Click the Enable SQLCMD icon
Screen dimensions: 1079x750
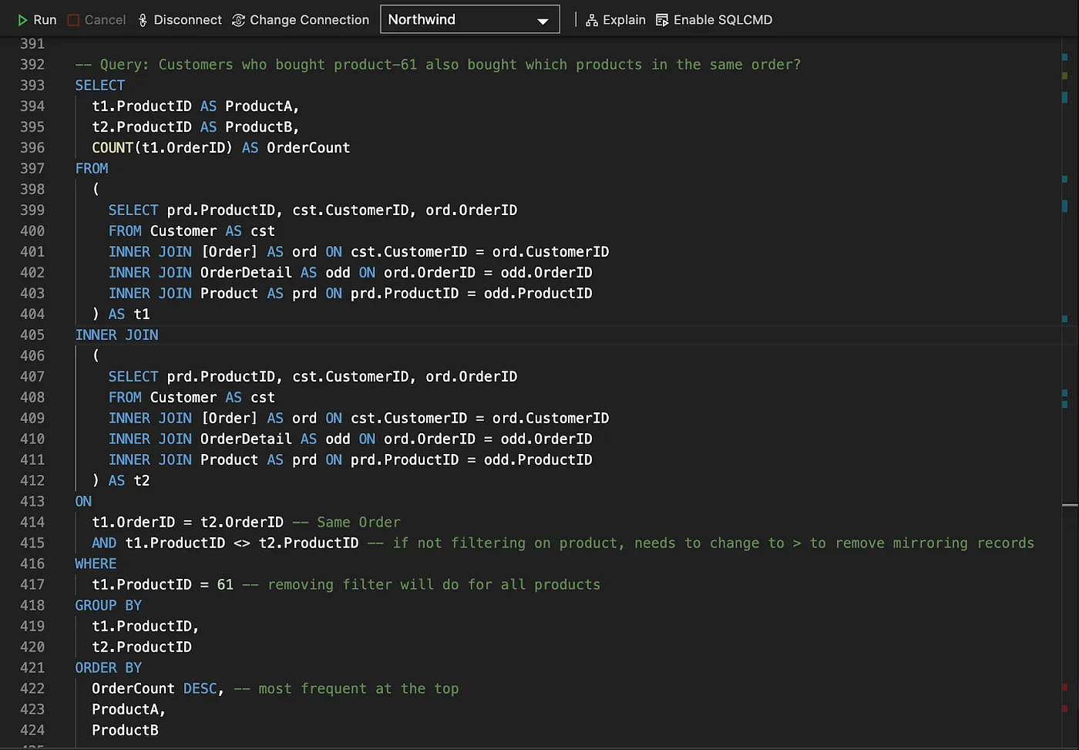662,20
